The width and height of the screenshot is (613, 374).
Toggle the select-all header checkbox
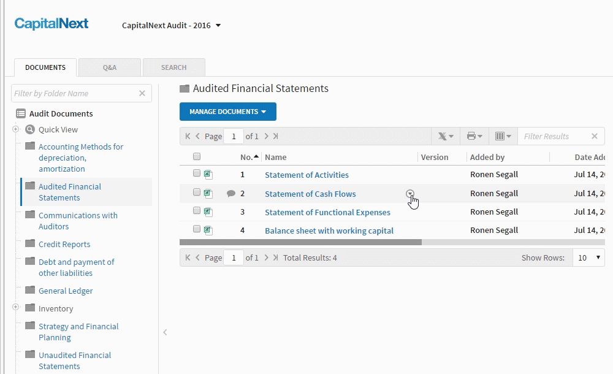tap(197, 156)
